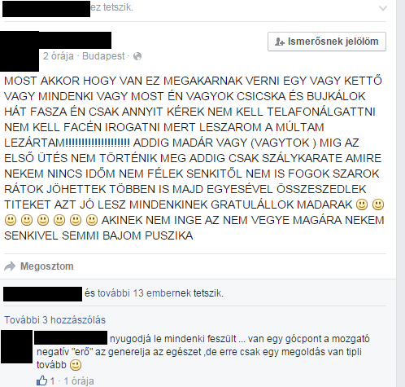This screenshot has height=387, width=405.
Task: Click the Ismerősnek jelölöm button
Action: tap(327, 42)
